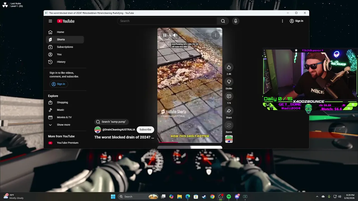Open volume speaker tray icon
The width and height of the screenshot is (358, 201).
point(340,197)
